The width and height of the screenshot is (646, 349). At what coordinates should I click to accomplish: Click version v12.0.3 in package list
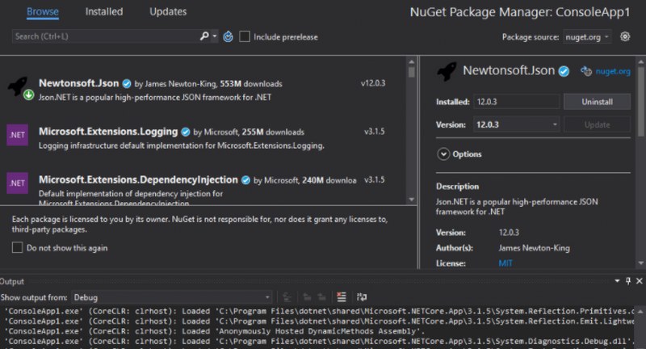click(x=373, y=83)
